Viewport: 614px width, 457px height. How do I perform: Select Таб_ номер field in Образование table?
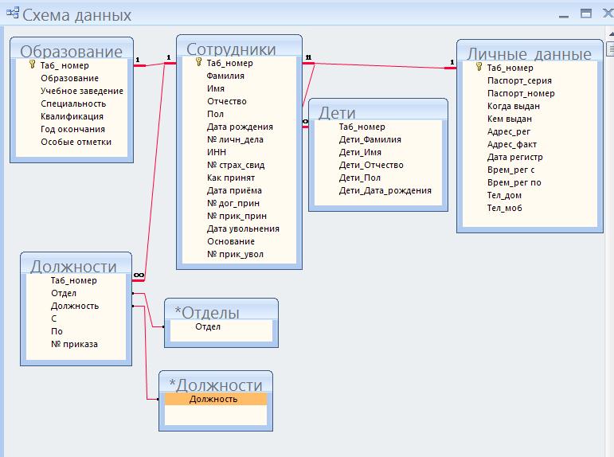pos(71,65)
